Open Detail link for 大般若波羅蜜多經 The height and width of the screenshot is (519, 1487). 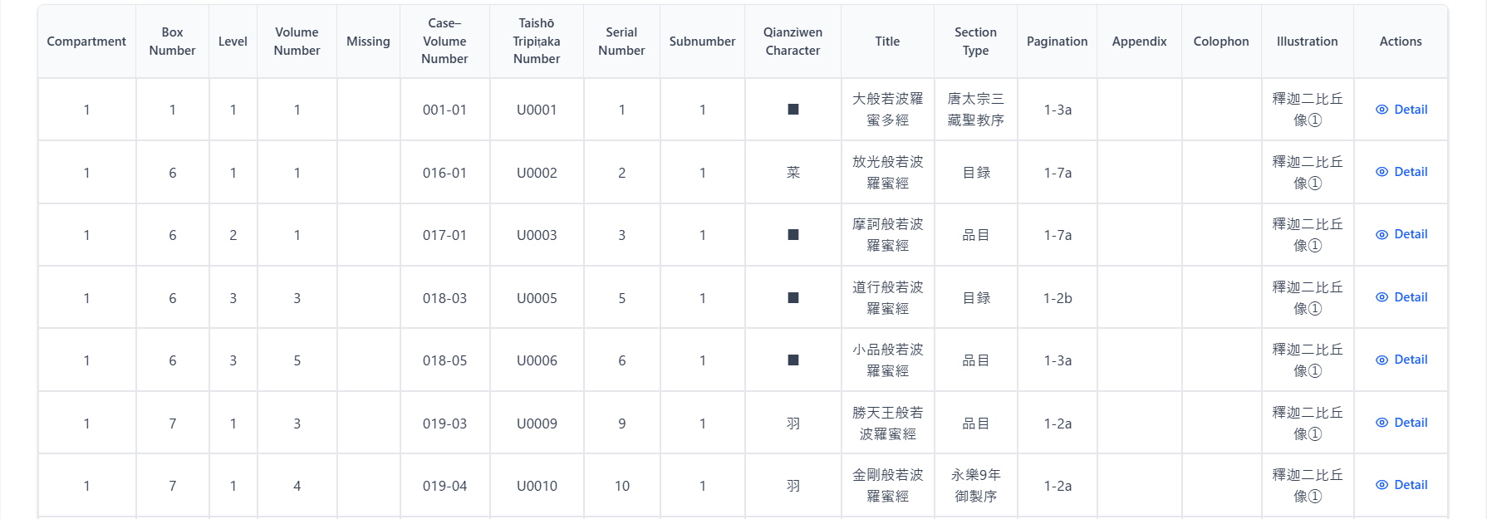coord(1410,110)
